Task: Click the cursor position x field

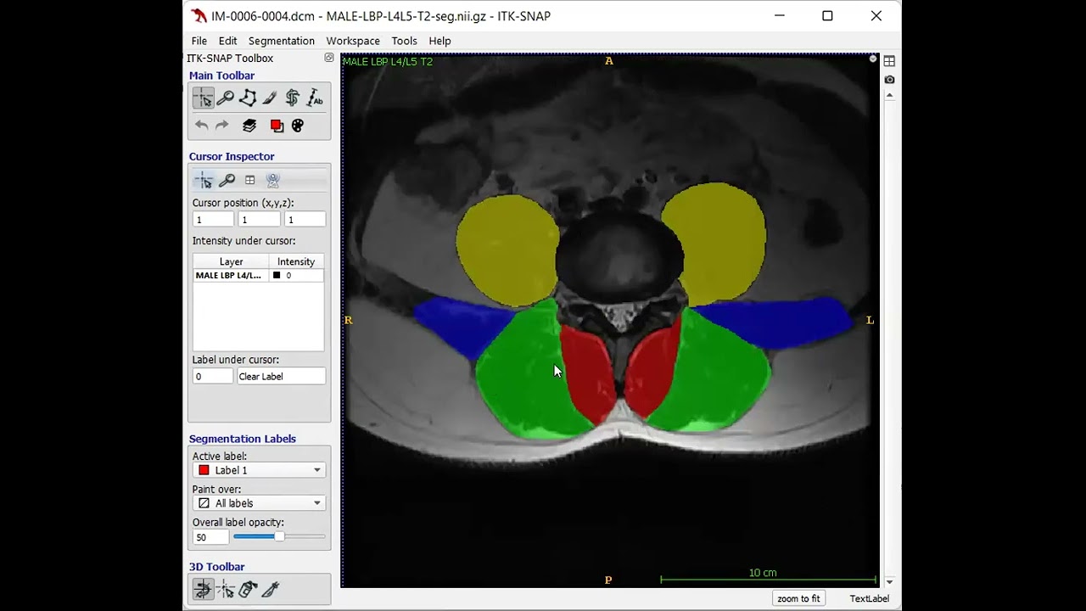Action: tap(212, 220)
